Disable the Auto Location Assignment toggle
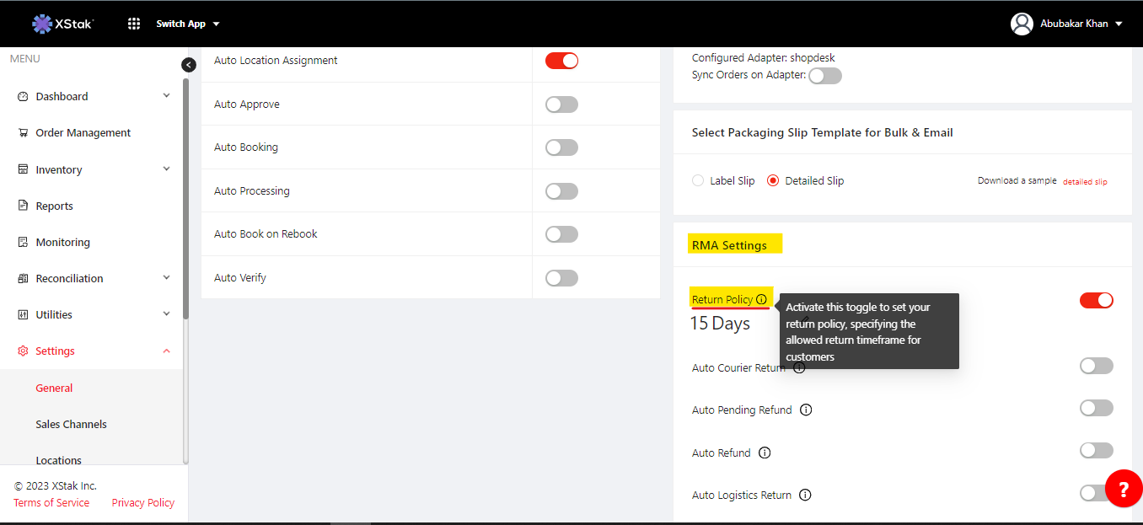The image size is (1143, 525). [561, 61]
